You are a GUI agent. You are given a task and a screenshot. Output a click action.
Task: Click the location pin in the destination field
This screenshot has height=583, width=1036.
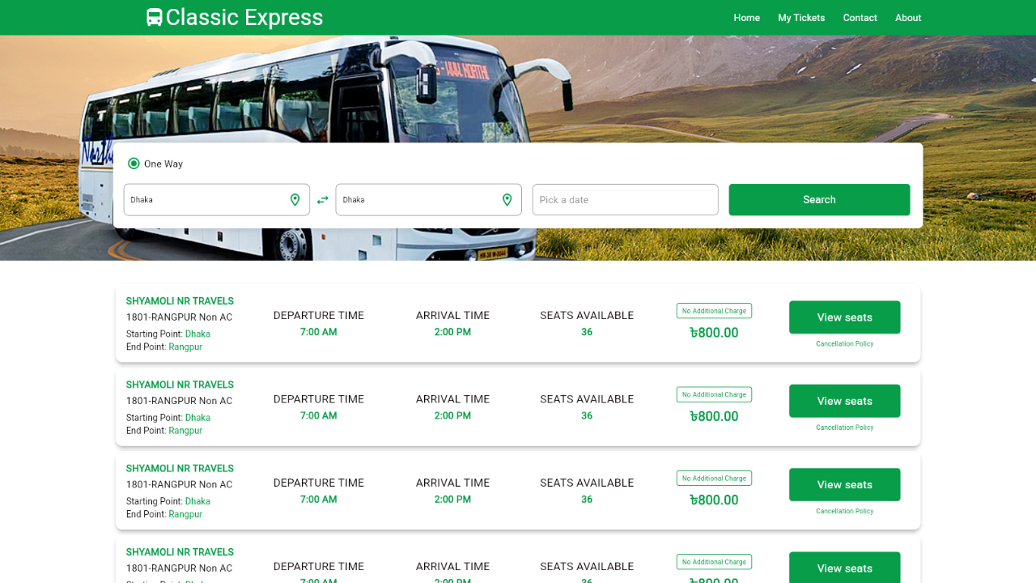(507, 199)
